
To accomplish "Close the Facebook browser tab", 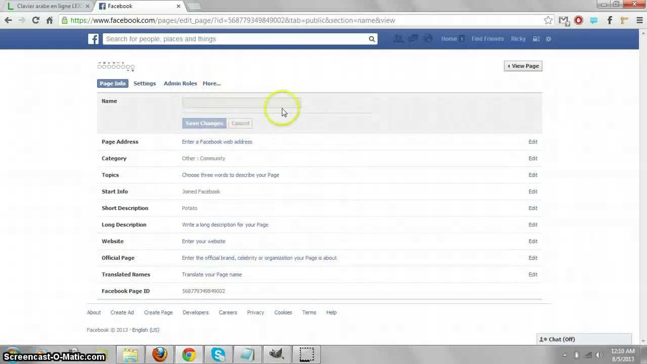I will [x=178, y=6].
